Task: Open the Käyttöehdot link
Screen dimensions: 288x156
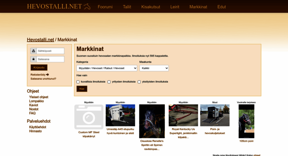Action: (x=38, y=127)
